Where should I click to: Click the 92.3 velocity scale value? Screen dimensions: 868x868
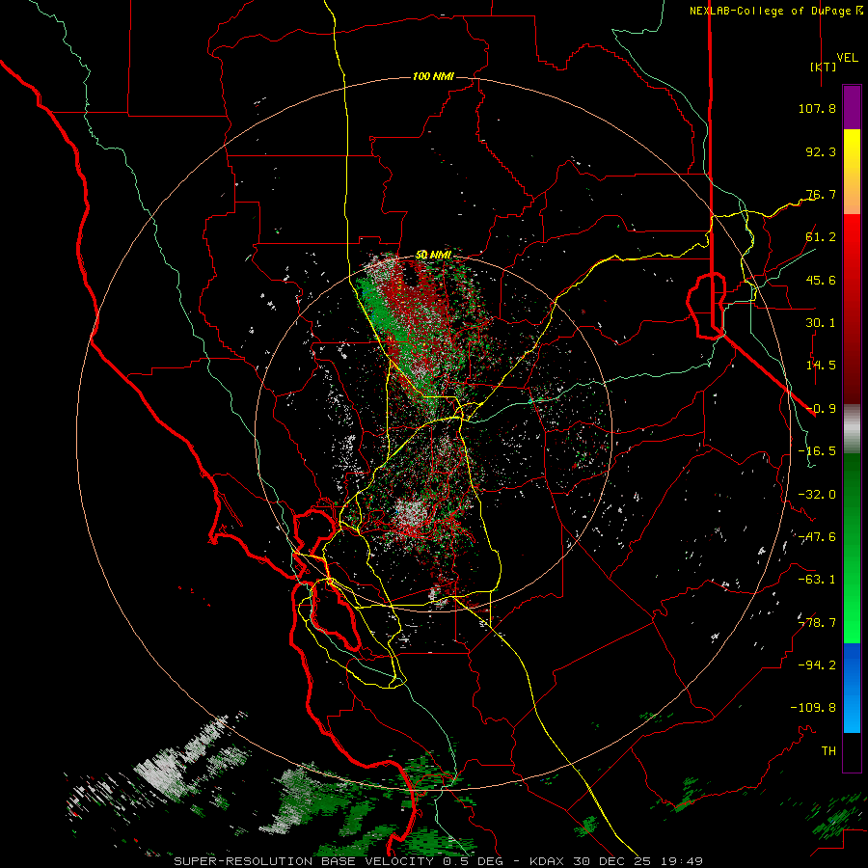click(x=821, y=151)
